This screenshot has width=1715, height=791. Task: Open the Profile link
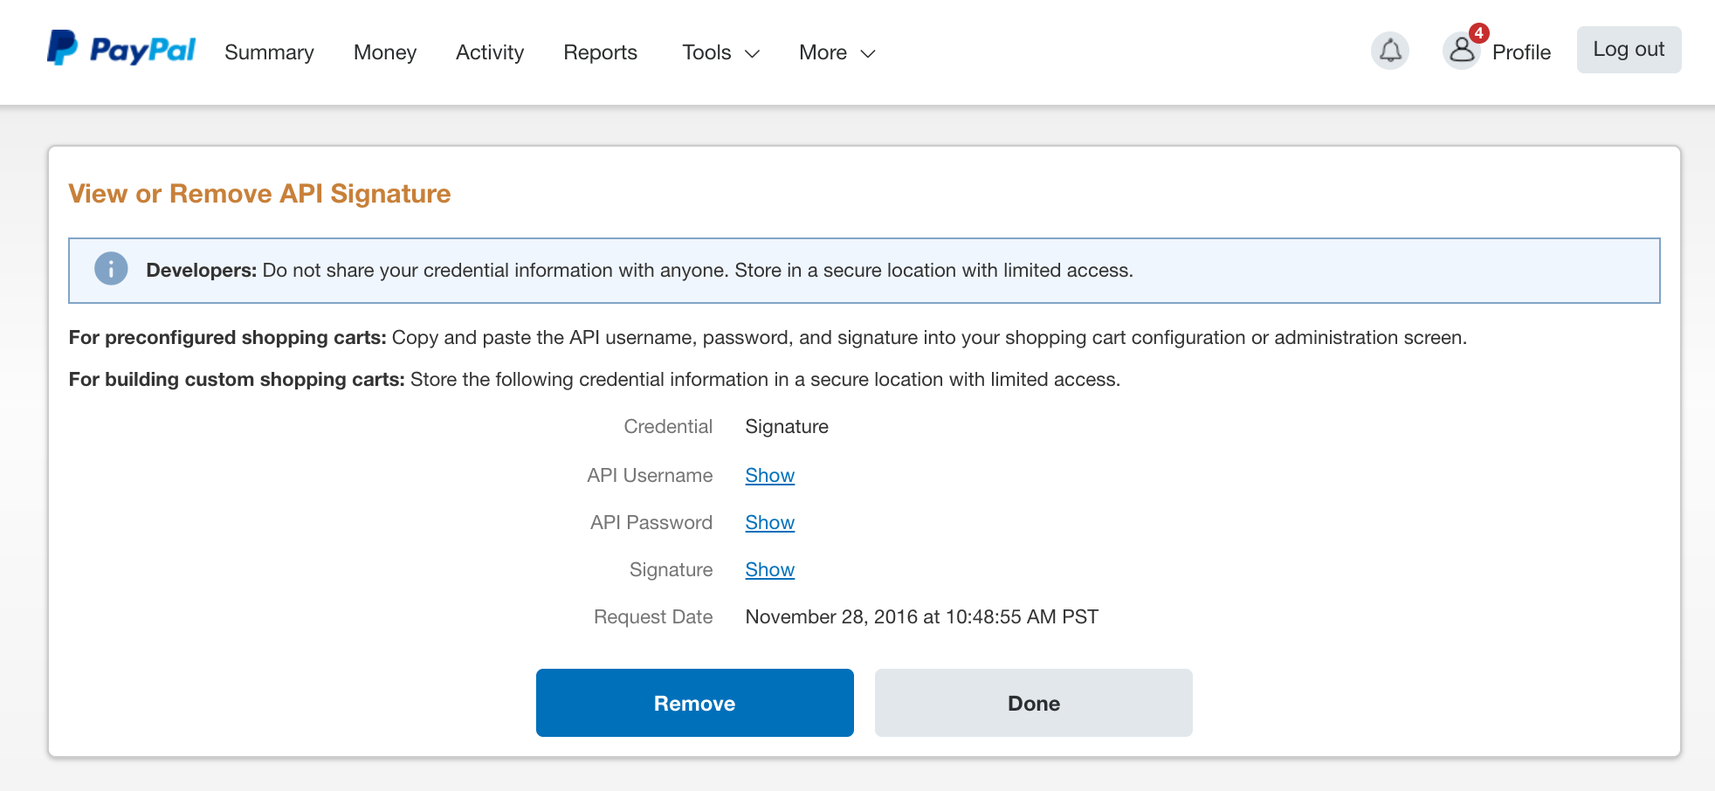[1521, 52]
